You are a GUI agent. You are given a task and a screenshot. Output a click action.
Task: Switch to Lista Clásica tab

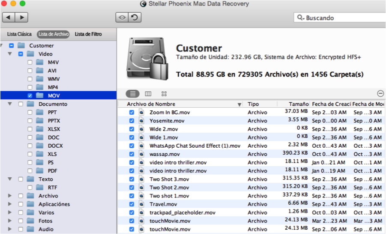coord(19,34)
